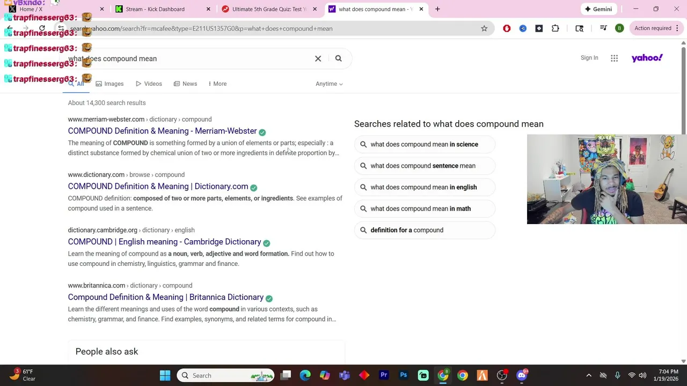687x386 pixels.
Task: Open the weather widget showing 61°F
Action: (23, 375)
